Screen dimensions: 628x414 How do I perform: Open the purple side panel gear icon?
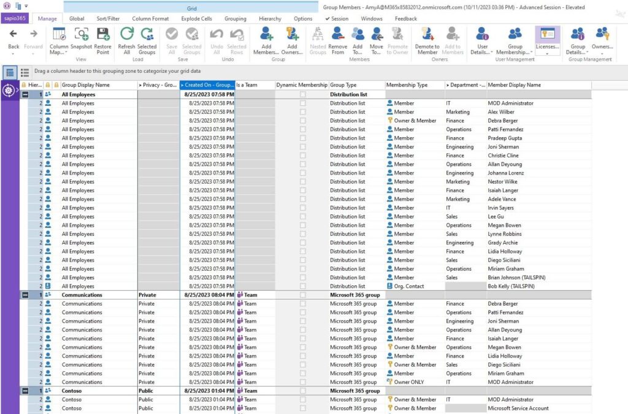(9, 91)
